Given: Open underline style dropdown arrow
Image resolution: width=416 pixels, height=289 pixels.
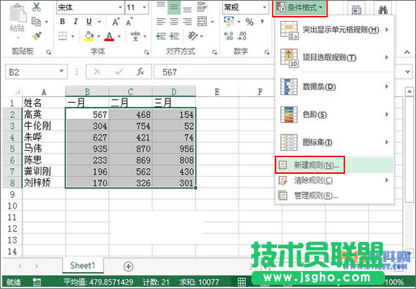Looking at the screenshot, I should (99, 22).
